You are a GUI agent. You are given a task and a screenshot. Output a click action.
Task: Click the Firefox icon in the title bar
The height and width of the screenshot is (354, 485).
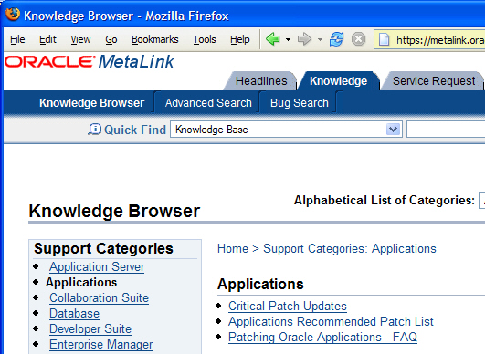click(13, 15)
